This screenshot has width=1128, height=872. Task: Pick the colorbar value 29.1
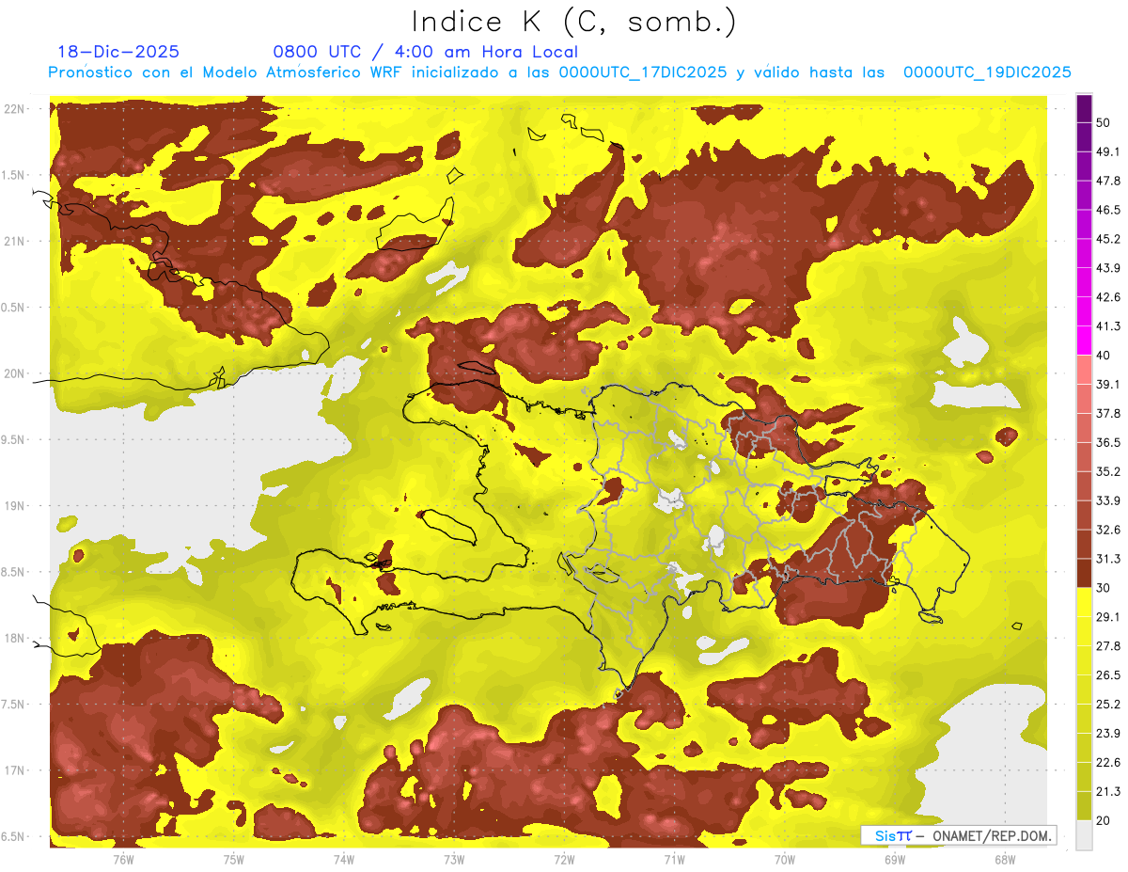(1109, 616)
